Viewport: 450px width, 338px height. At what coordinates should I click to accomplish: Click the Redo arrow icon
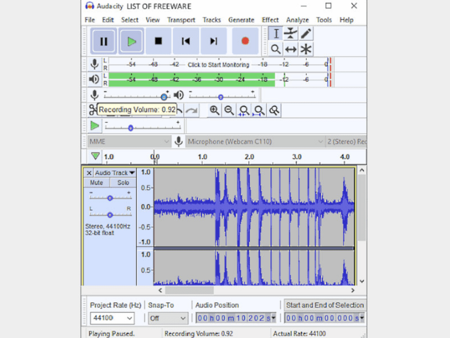(x=191, y=110)
